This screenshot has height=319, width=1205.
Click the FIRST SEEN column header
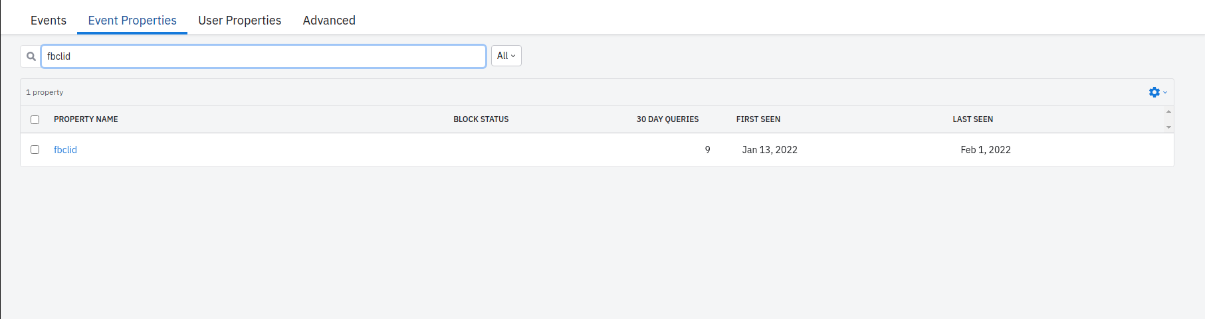click(758, 119)
